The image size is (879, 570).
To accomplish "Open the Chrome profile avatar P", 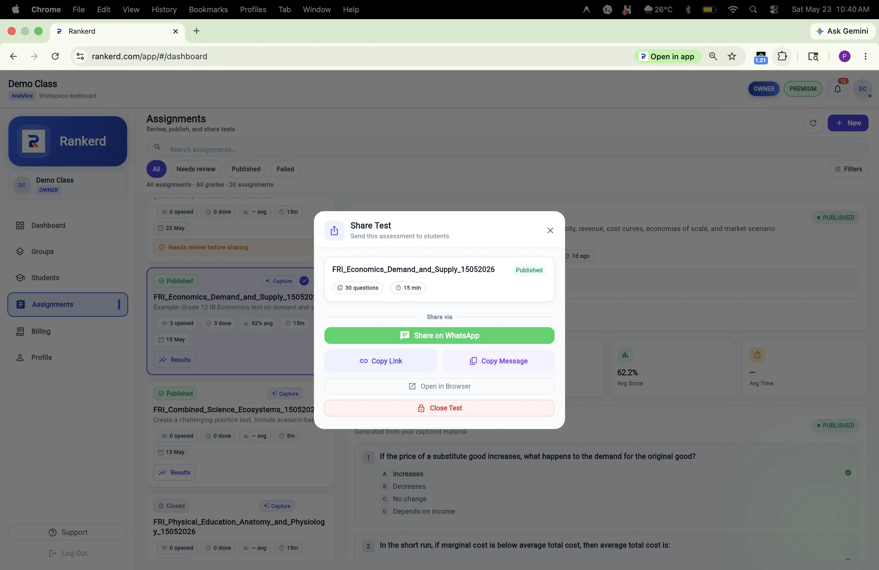I will click(x=844, y=56).
